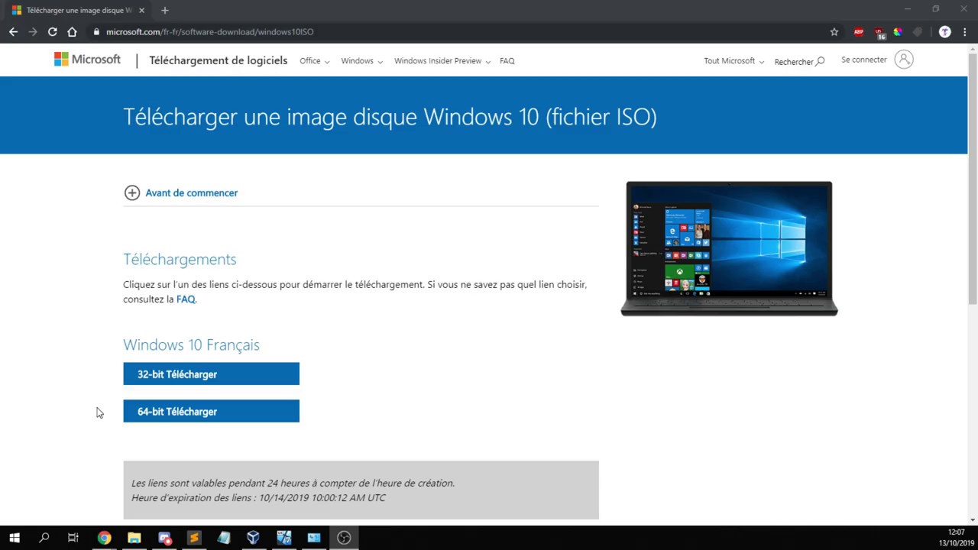
Task: Bookmark this page with the star icon
Action: [x=834, y=32]
